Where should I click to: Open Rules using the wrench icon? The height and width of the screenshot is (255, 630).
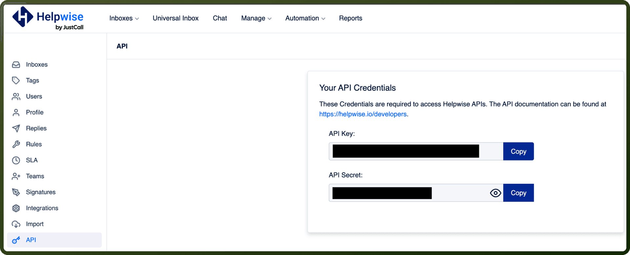pyautogui.click(x=16, y=144)
